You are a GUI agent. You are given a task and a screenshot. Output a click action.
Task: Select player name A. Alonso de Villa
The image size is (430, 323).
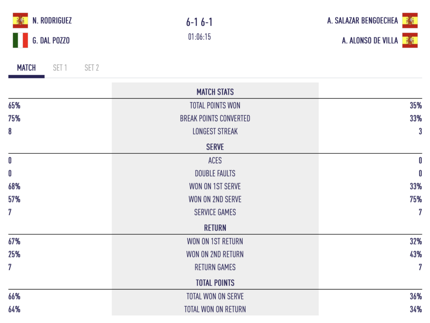(370, 41)
